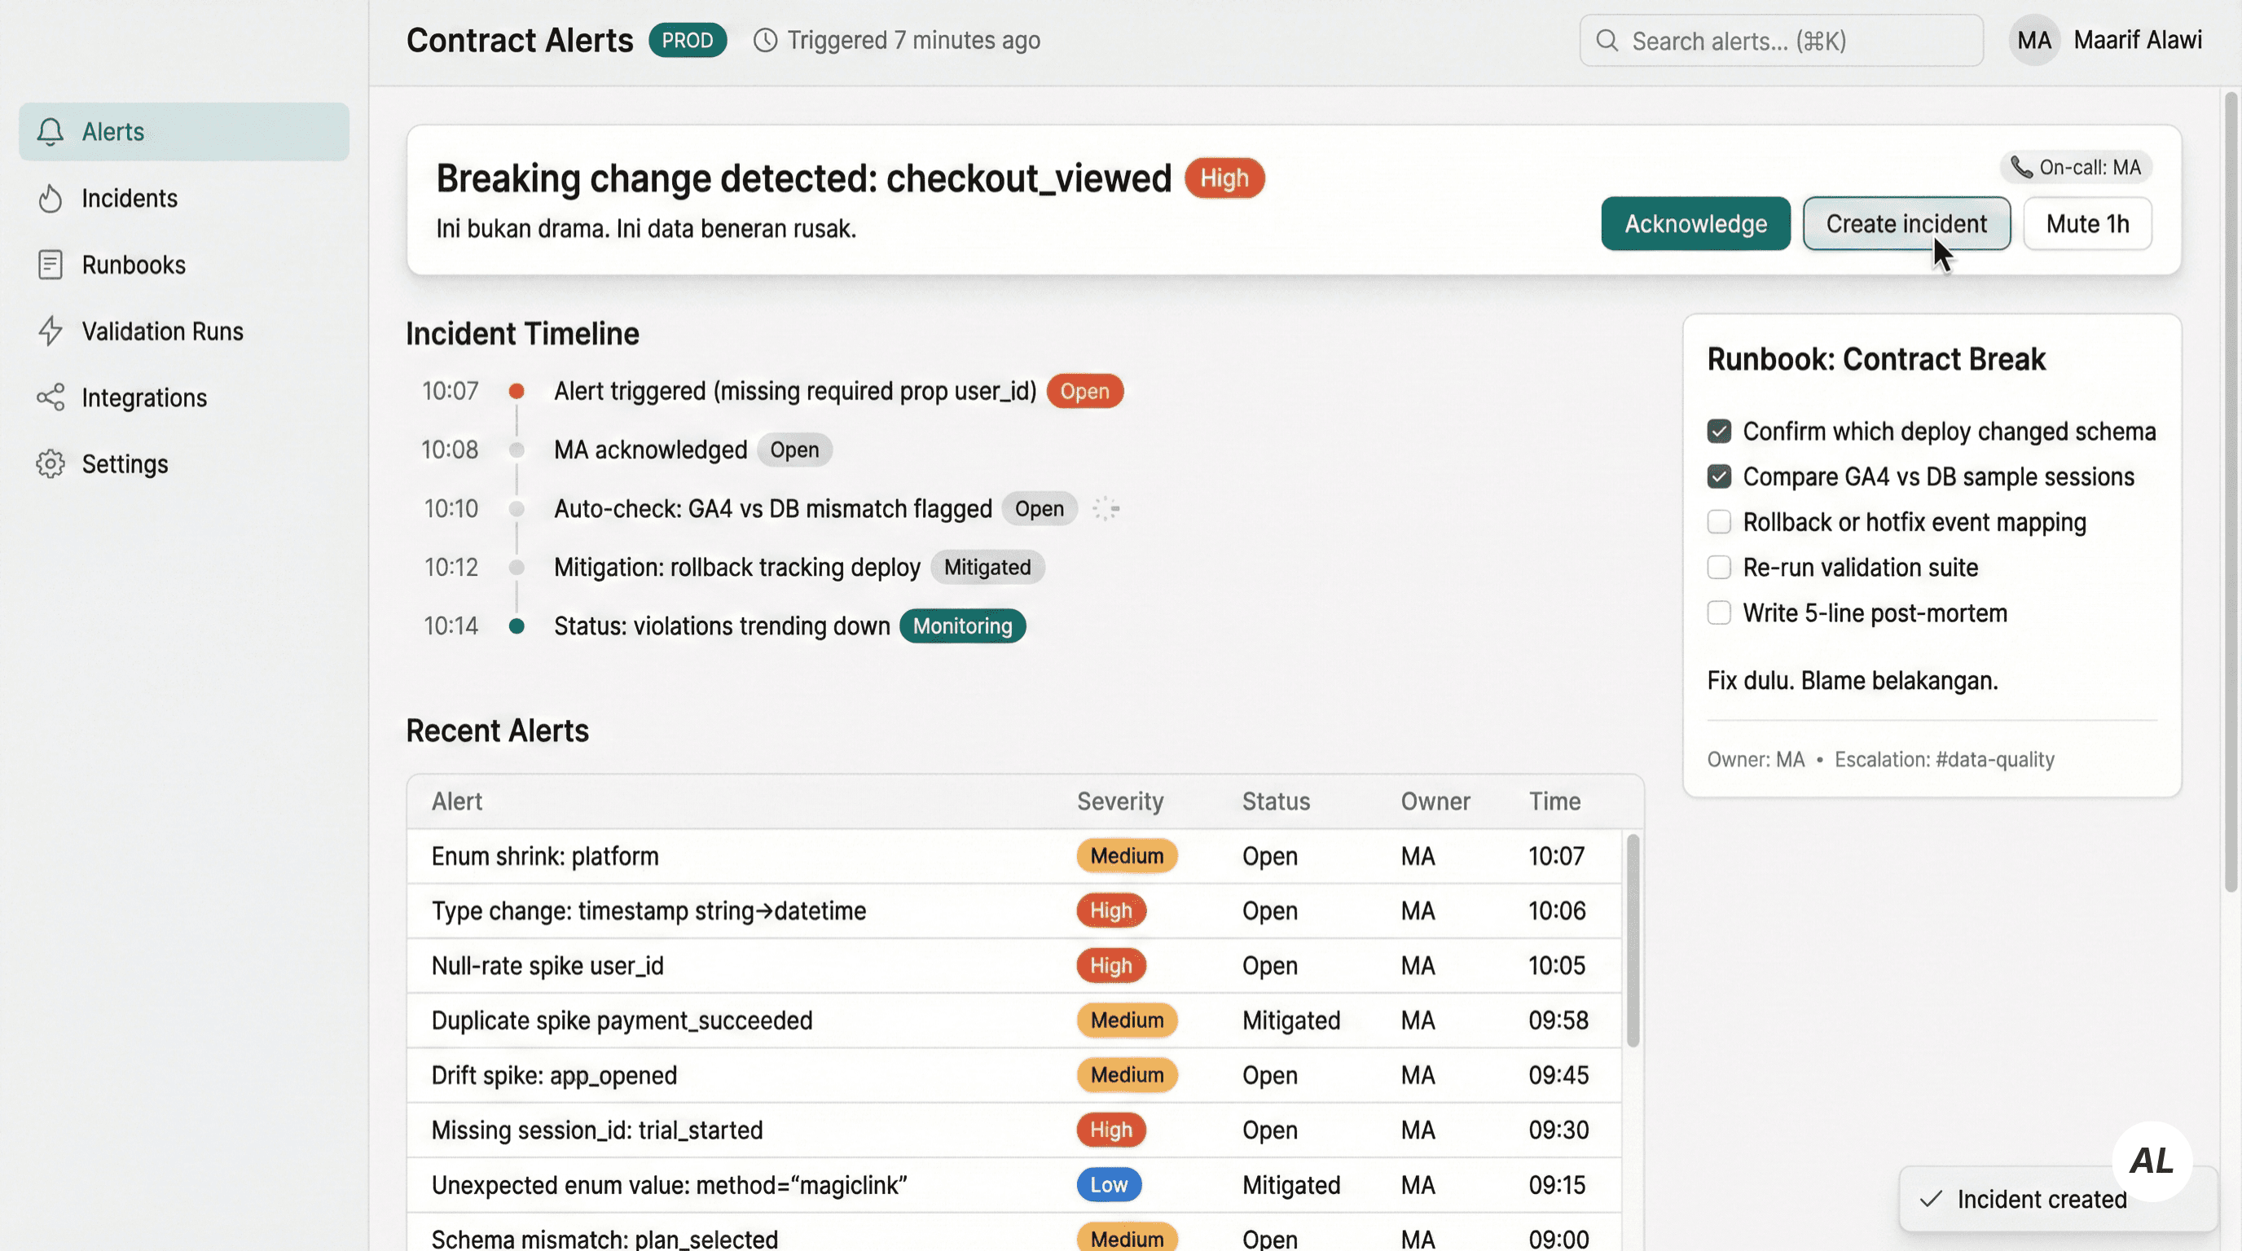Open the Validation Runs menu item
The image size is (2242, 1251).
pyautogui.click(x=163, y=331)
